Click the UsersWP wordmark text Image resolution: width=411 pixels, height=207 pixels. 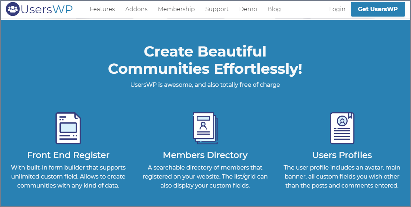[x=47, y=9]
